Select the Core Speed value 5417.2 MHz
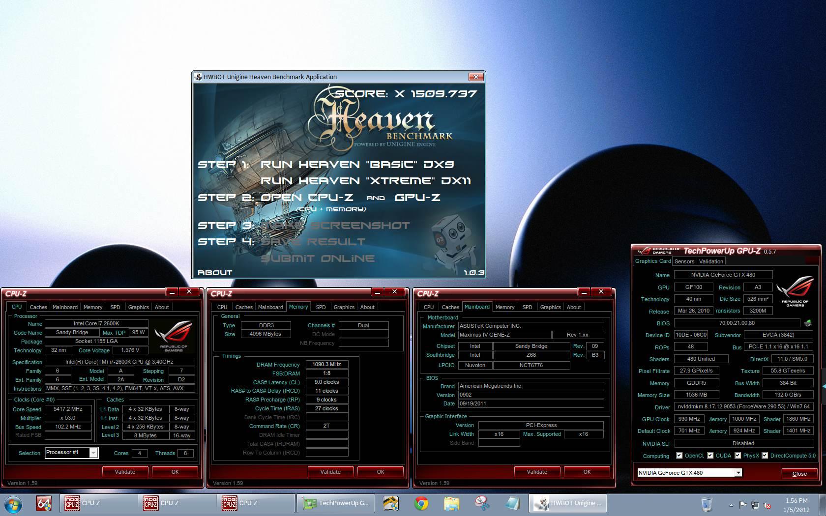The height and width of the screenshot is (516, 826). point(68,409)
